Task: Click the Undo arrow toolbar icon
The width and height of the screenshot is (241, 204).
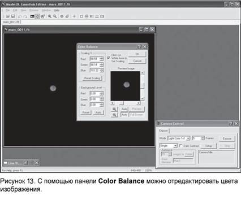Action: 20,16
